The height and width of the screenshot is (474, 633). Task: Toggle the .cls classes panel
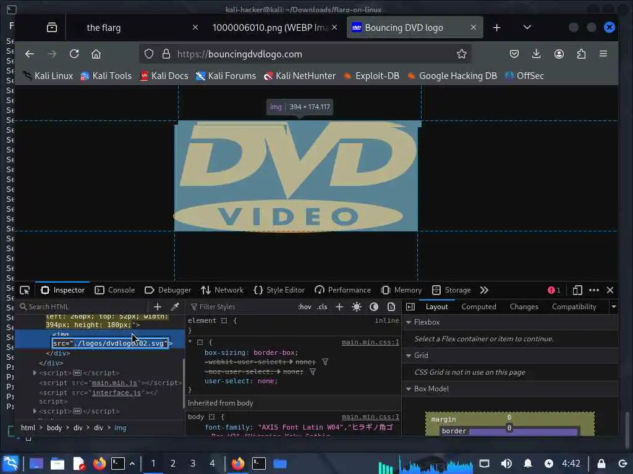click(322, 307)
